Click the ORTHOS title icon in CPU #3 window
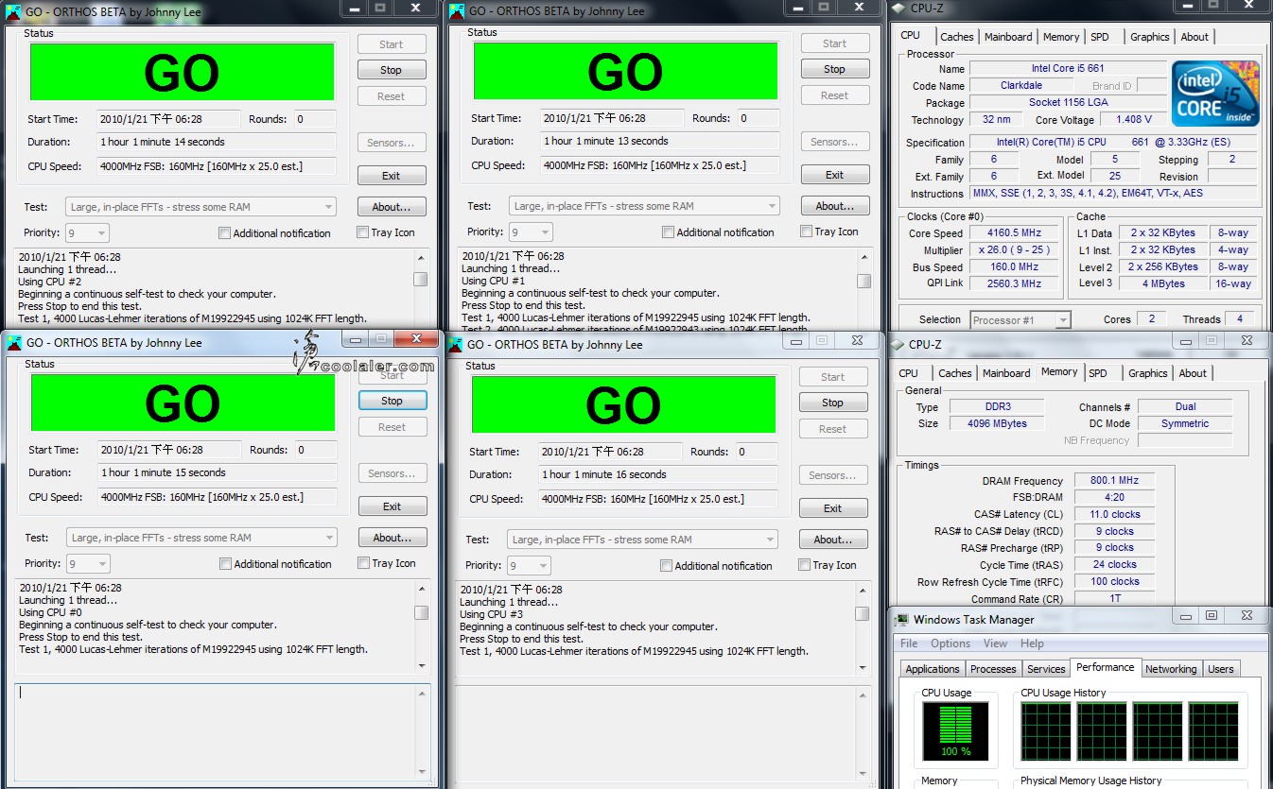This screenshot has width=1273, height=789. pos(456,343)
